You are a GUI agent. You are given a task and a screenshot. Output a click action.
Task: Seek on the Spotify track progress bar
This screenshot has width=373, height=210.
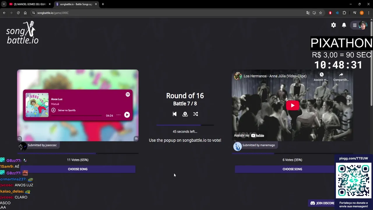point(76,116)
